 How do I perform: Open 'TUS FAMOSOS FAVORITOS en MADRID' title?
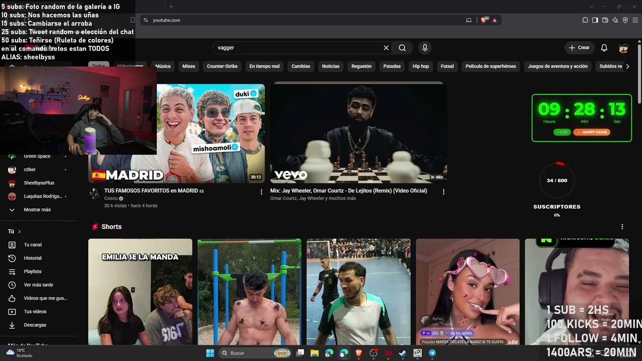pos(154,191)
